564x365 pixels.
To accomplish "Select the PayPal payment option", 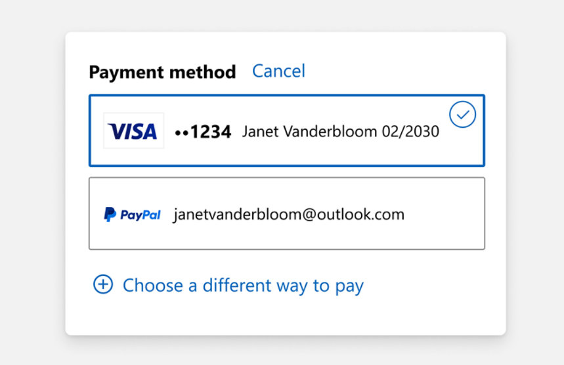I will point(287,214).
